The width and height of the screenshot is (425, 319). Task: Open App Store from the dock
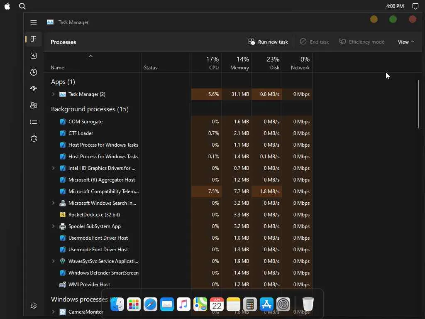coord(267,304)
